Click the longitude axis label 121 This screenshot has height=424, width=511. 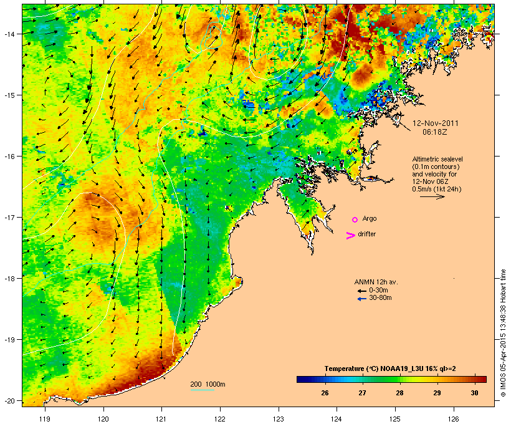161,419
